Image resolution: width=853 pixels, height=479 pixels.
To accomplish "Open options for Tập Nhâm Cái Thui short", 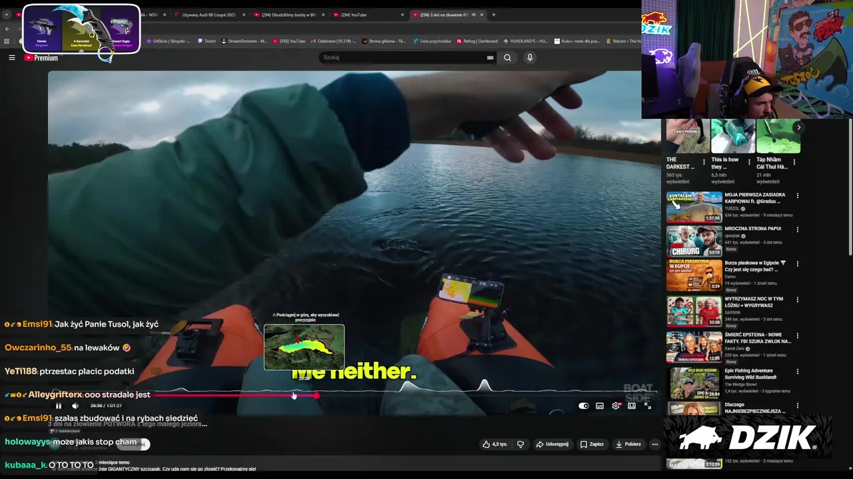I will 794,162.
